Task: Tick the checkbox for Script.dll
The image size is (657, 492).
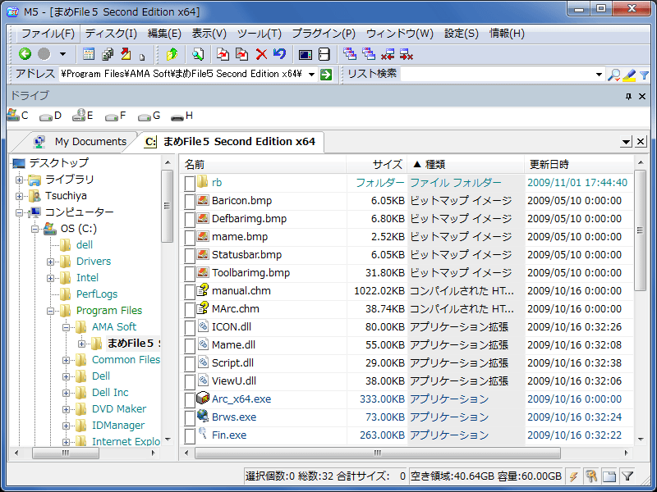Action: (190, 363)
